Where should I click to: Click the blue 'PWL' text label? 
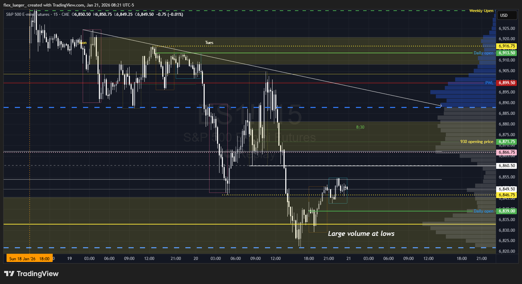tap(489, 83)
